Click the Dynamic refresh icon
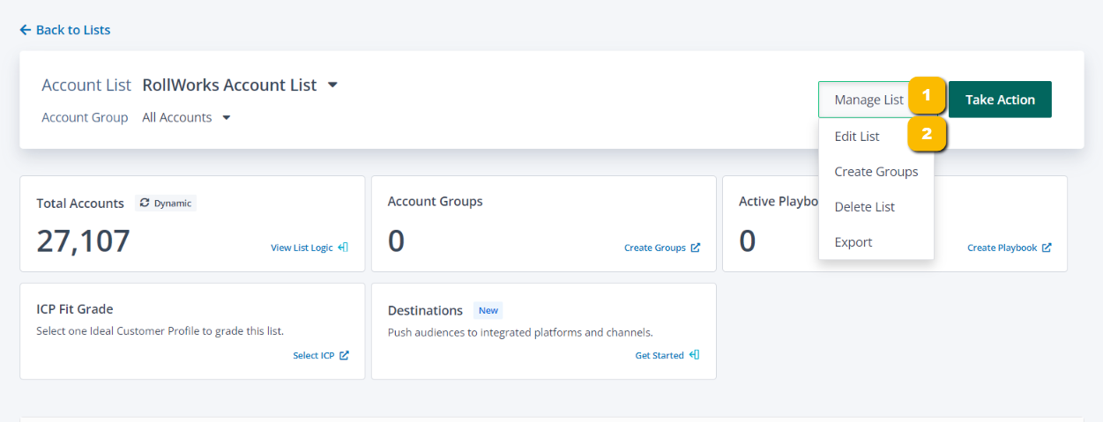The width and height of the screenshot is (1103, 422). [145, 203]
